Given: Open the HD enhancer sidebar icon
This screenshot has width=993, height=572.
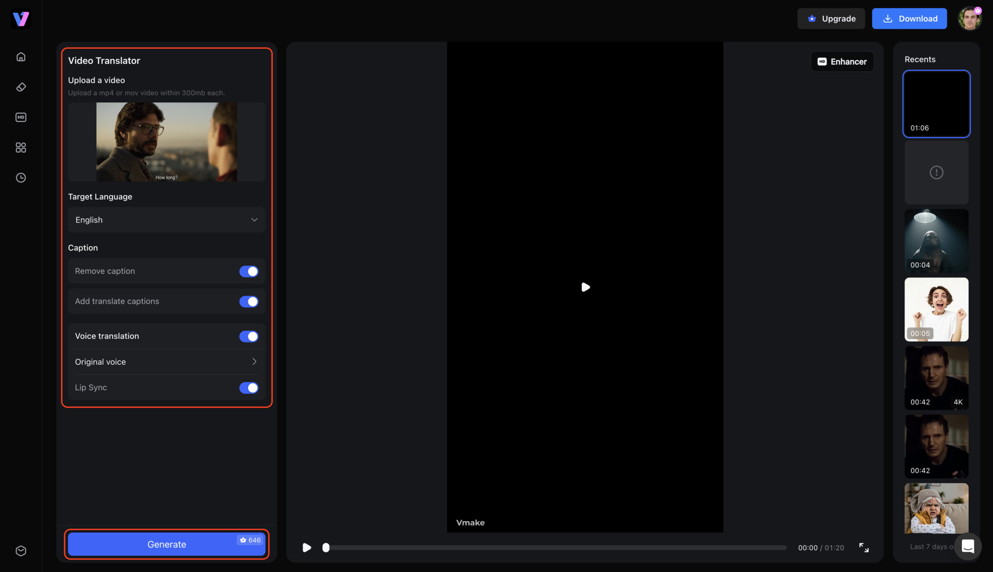Looking at the screenshot, I should (x=21, y=117).
